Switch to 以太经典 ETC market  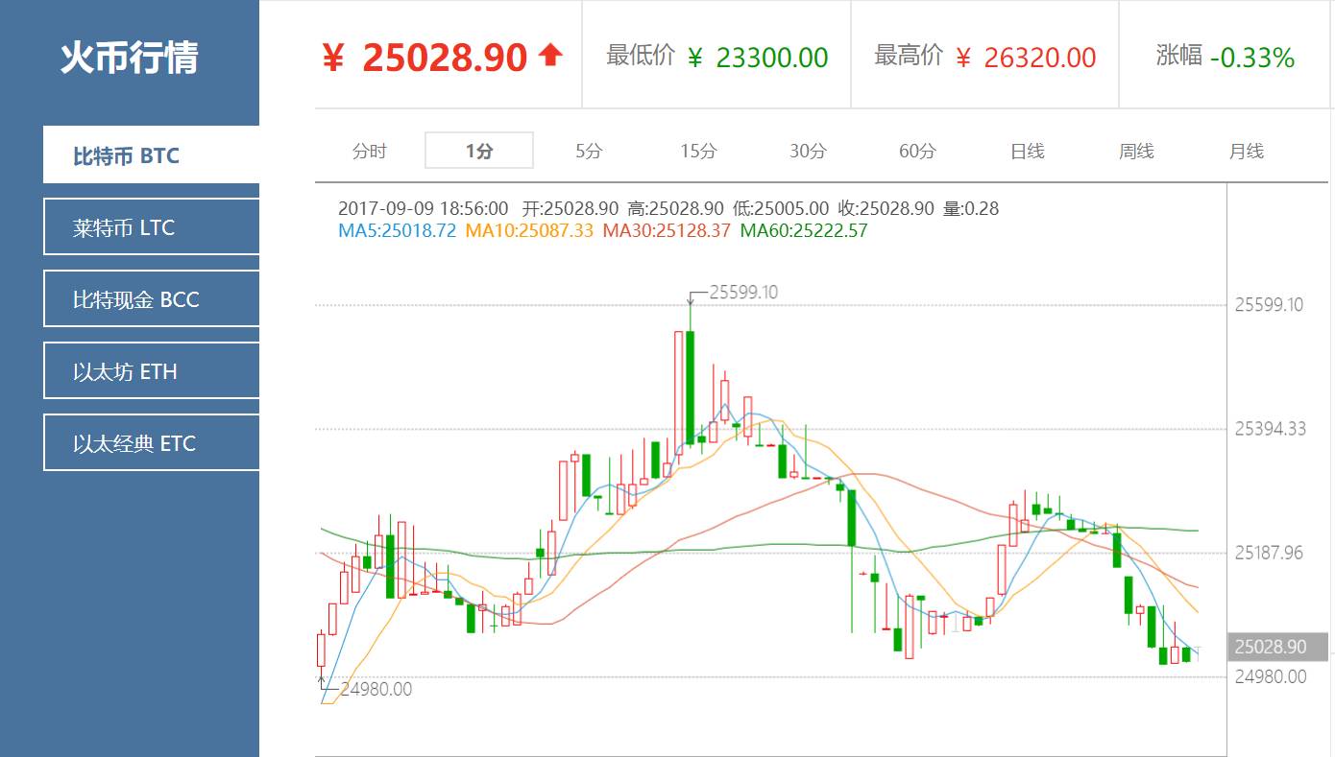pos(151,442)
